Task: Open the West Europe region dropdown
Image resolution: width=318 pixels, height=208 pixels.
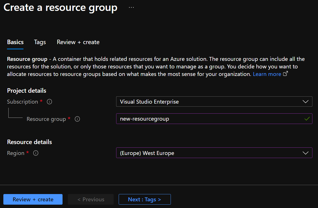Action: (x=214, y=153)
